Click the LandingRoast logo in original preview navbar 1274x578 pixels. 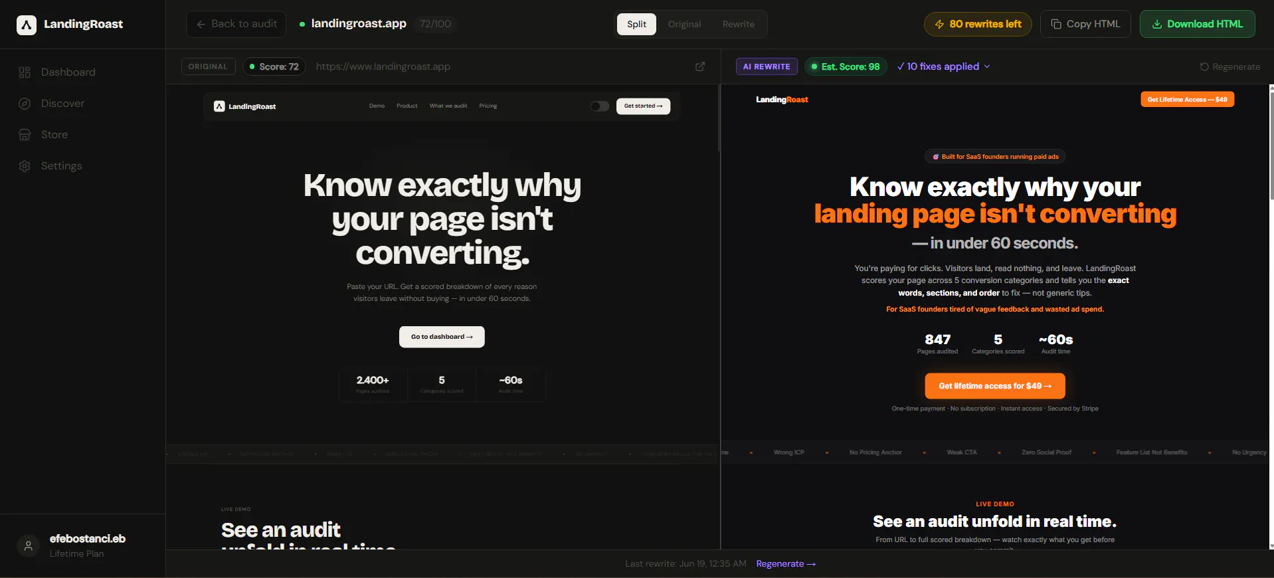pyautogui.click(x=245, y=106)
